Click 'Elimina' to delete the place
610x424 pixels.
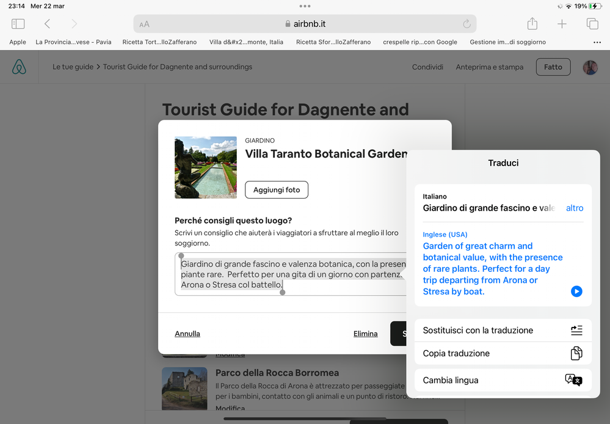tap(365, 334)
